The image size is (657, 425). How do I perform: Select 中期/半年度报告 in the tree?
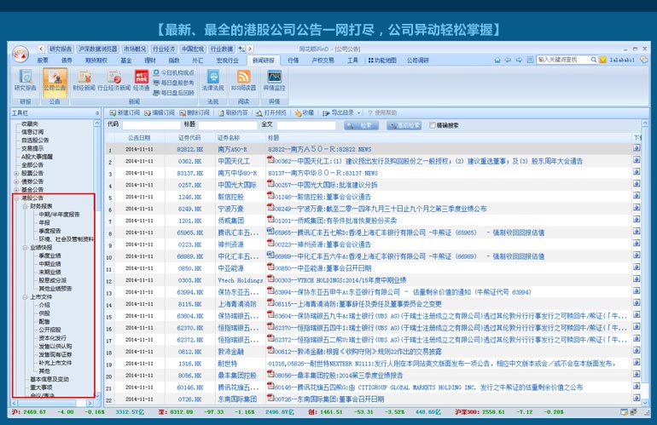tap(59, 215)
